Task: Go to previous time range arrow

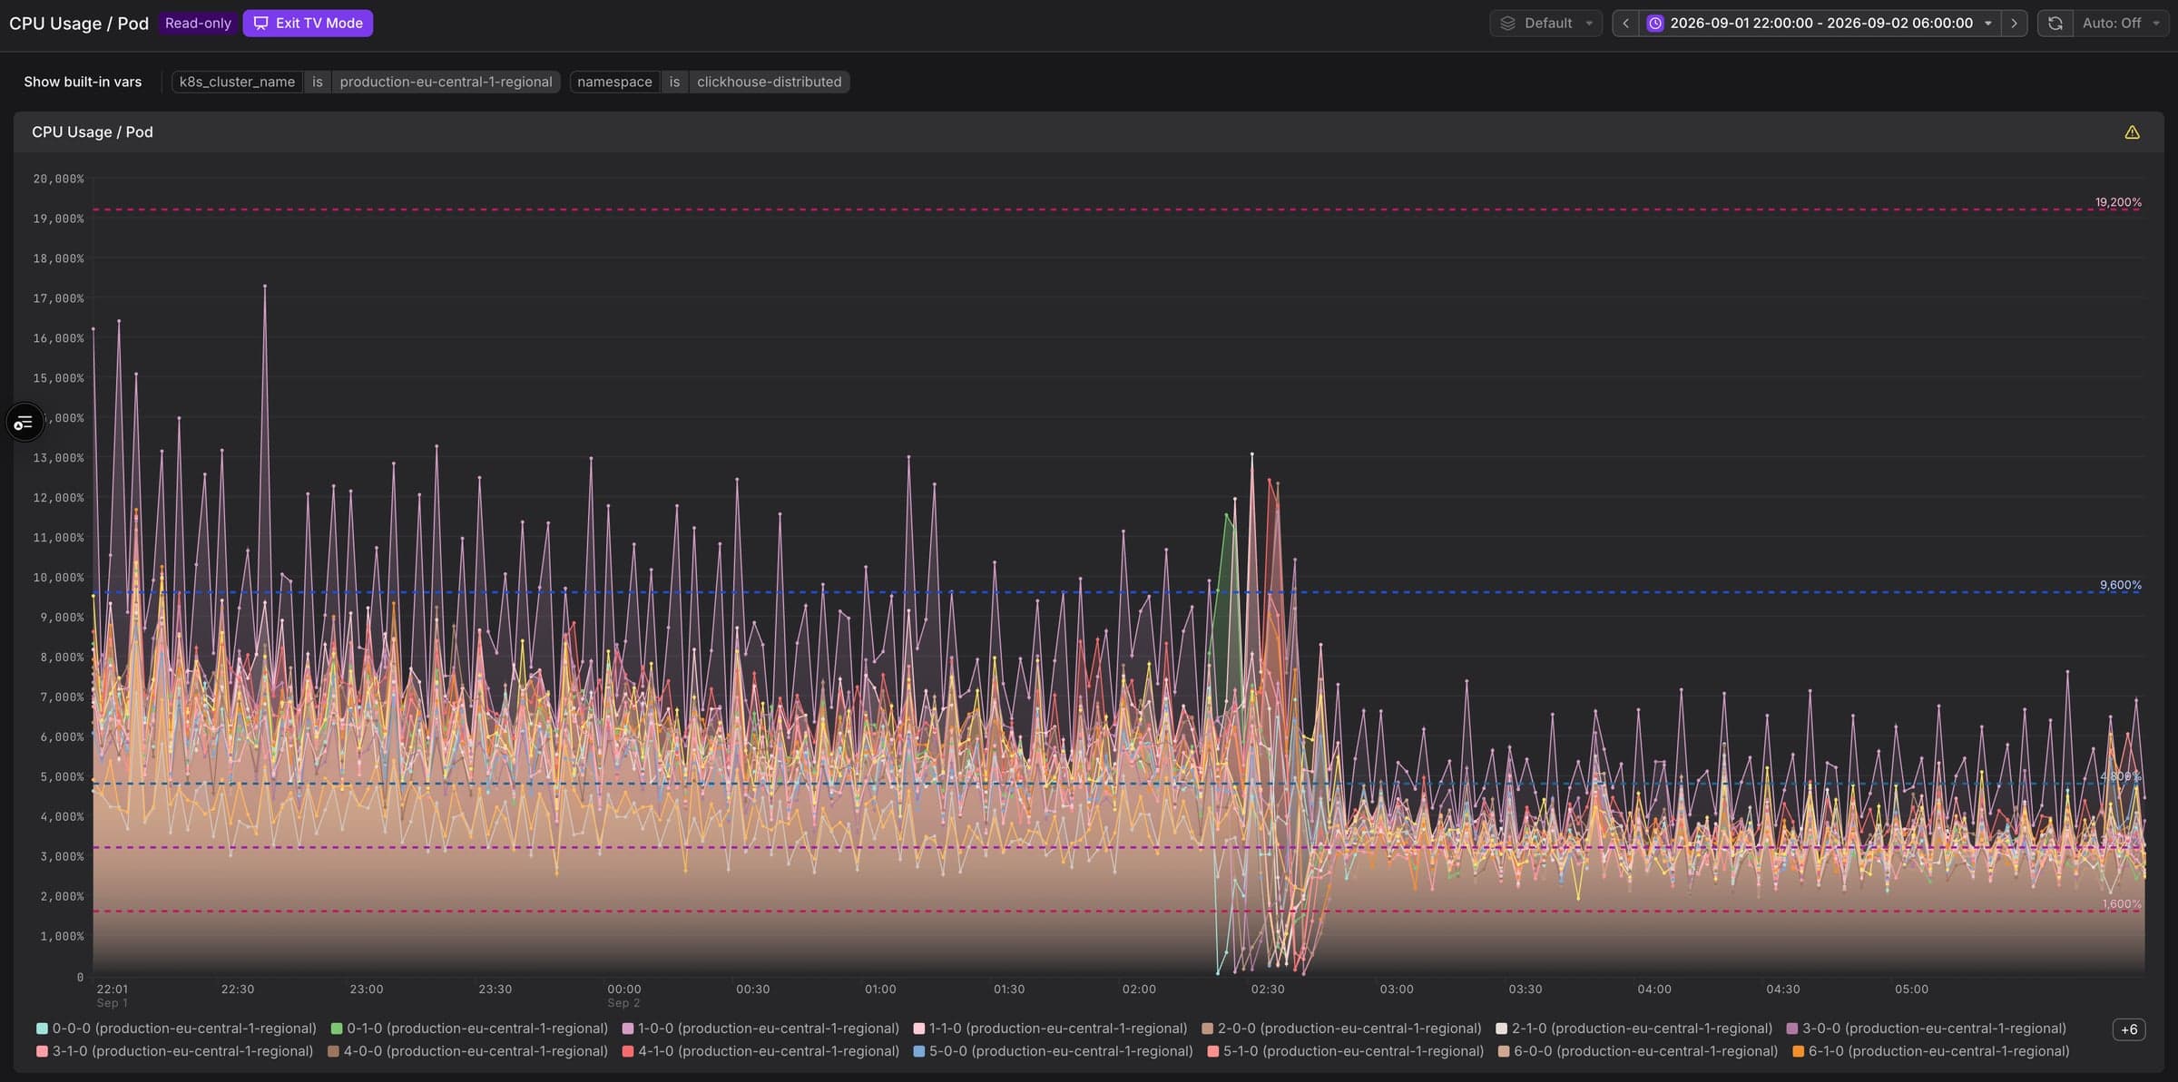Action: point(1625,24)
